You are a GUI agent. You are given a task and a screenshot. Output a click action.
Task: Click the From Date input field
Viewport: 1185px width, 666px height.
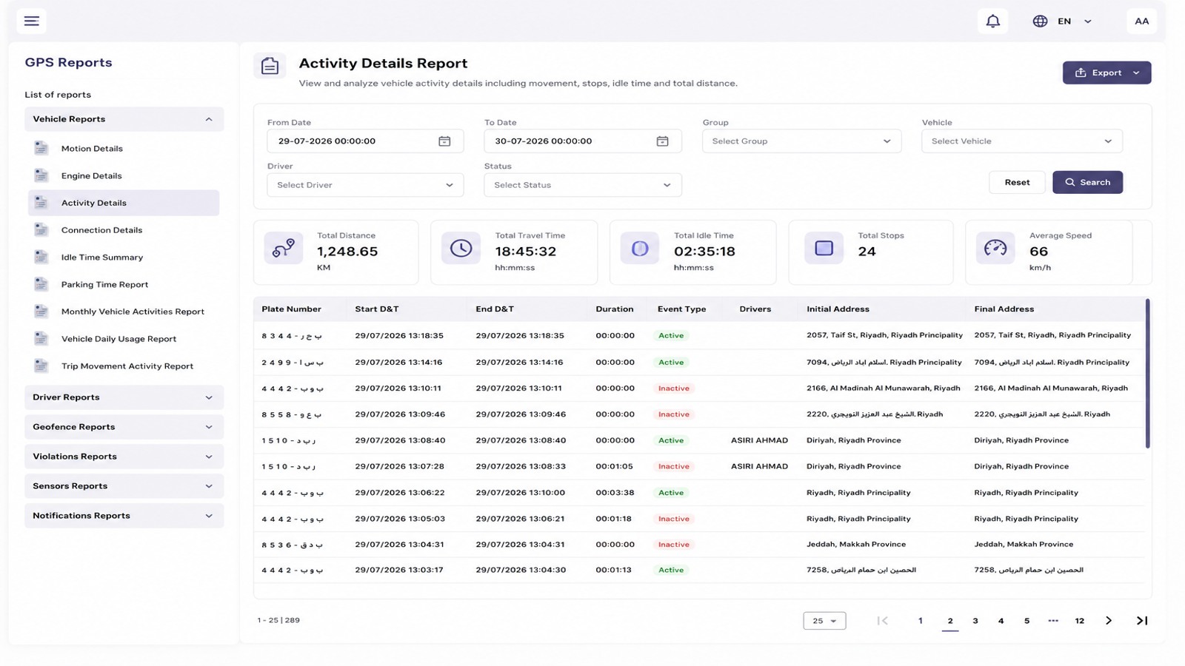tap(365, 141)
